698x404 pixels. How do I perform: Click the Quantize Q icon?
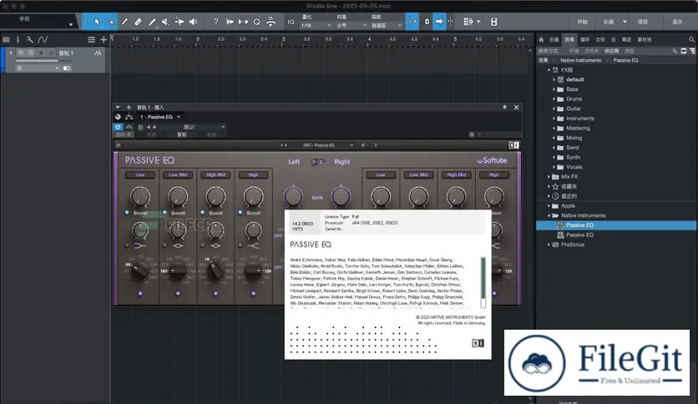click(x=257, y=22)
